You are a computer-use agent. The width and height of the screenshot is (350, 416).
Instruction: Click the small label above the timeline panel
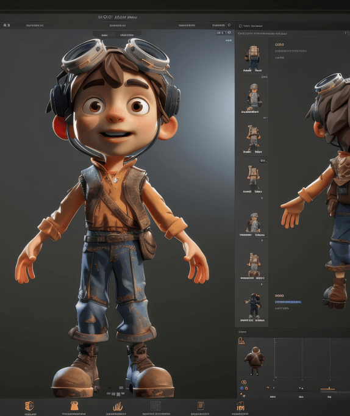click(242, 332)
